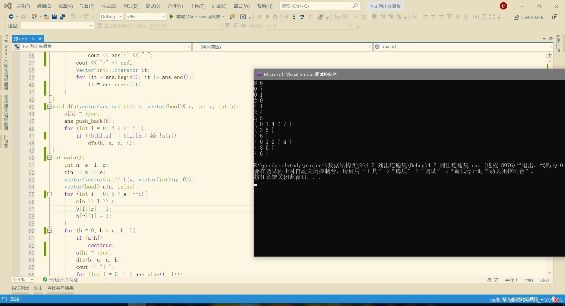Open the project scope dropdown '4-2 列出连通集'
565x306 pixels.
(x=102, y=47)
